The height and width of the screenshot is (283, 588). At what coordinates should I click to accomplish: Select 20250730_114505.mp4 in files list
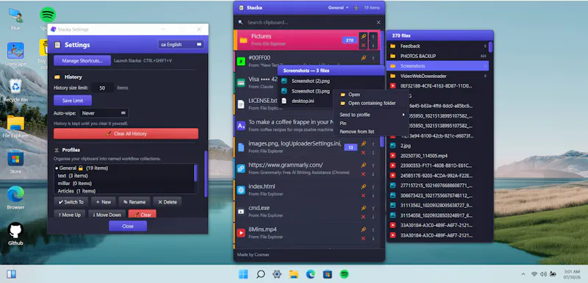[438, 156]
